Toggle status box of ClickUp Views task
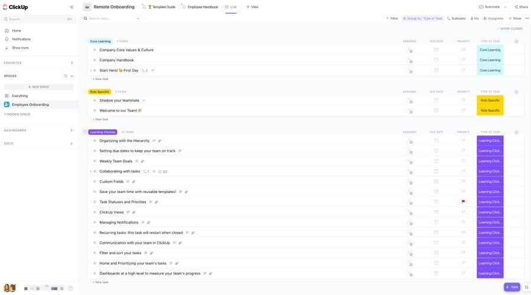Viewport: 531px width, 295px height. click(x=94, y=212)
